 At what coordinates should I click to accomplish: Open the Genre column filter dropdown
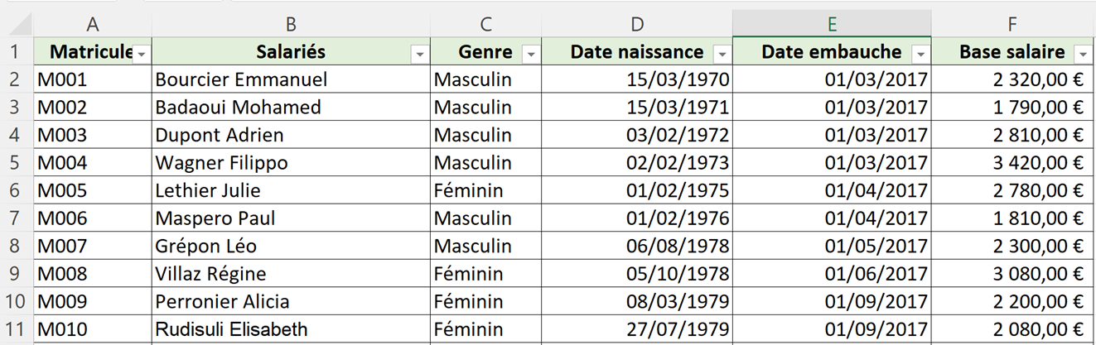click(531, 55)
